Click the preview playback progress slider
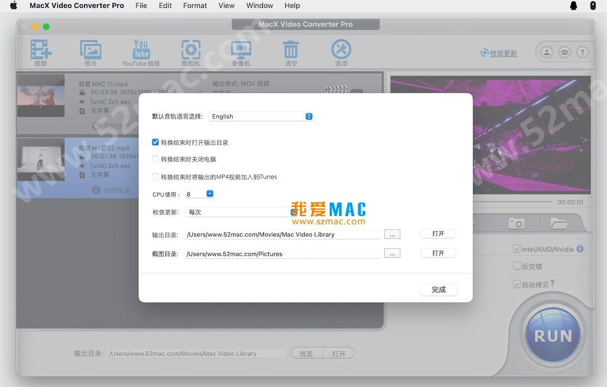Viewport: 607px width, 387px height. point(513,202)
